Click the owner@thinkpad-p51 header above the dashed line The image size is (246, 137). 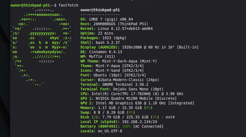(x=100, y=10)
